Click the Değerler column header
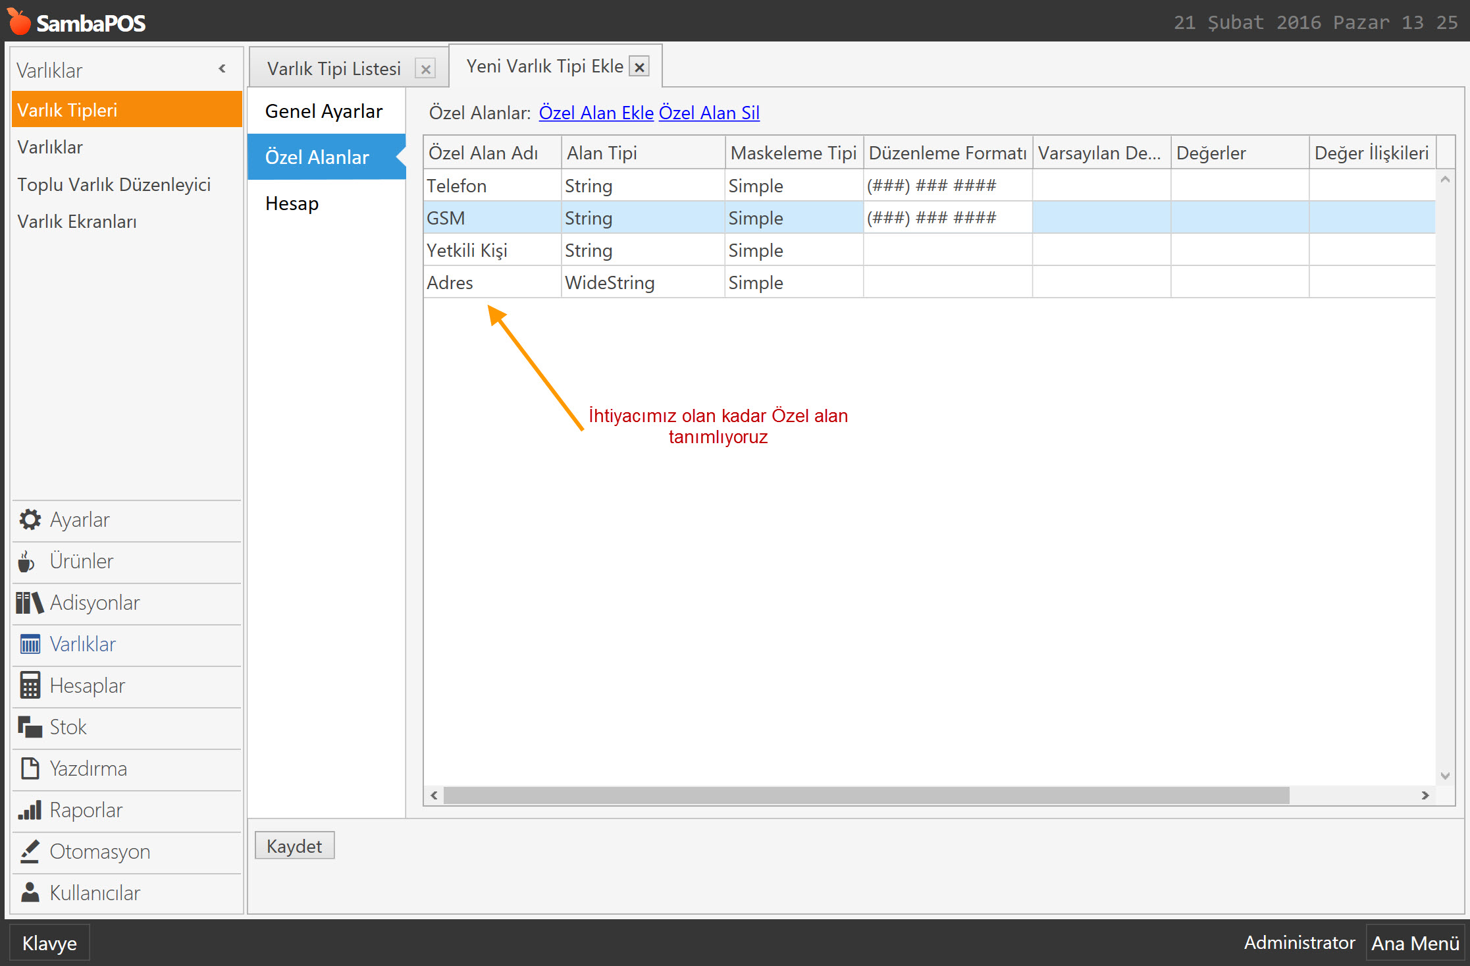Viewport: 1470px width, 966px height. tap(1240, 153)
